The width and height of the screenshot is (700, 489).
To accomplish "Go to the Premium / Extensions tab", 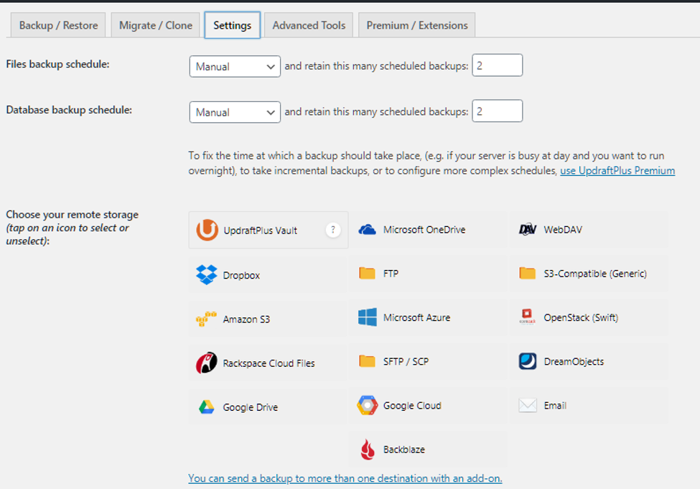I will [x=416, y=25].
